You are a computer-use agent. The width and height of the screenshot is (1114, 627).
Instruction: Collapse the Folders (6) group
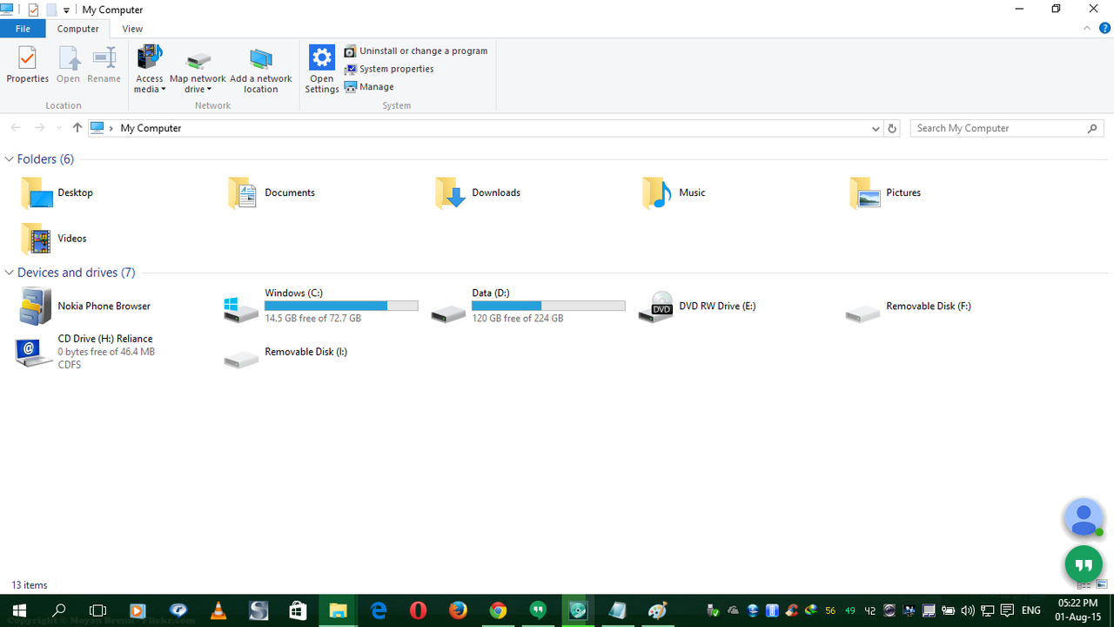click(10, 159)
